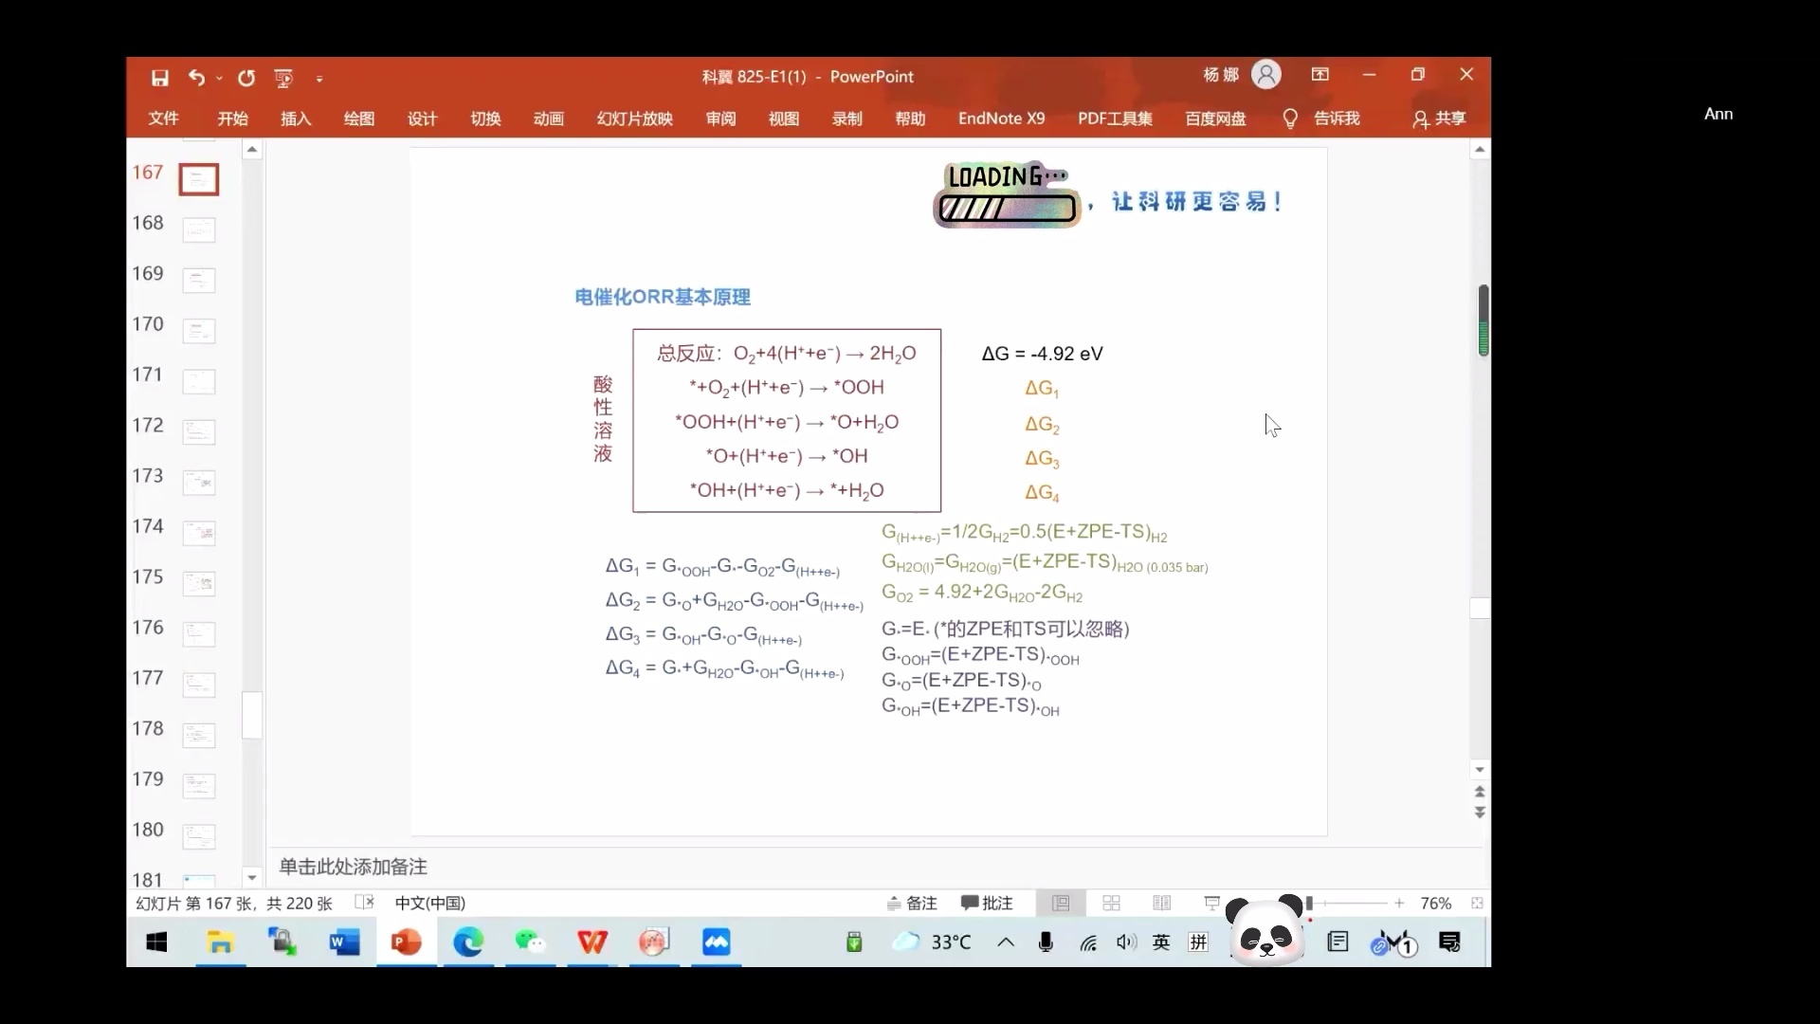The width and height of the screenshot is (1820, 1024).
Task: Start slideshow from the quick access toolbar icon
Action: tap(282, 79)
